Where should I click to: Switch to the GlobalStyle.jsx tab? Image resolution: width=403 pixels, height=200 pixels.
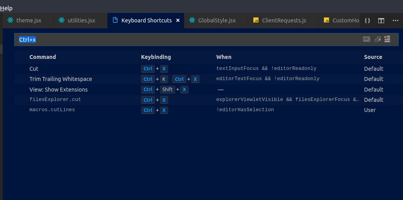[216, 20]
